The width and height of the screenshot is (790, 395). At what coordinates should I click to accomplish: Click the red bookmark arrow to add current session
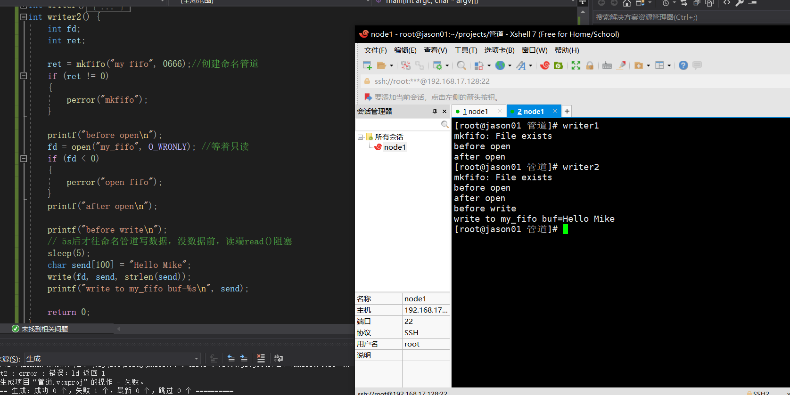[x=368, y=97]
